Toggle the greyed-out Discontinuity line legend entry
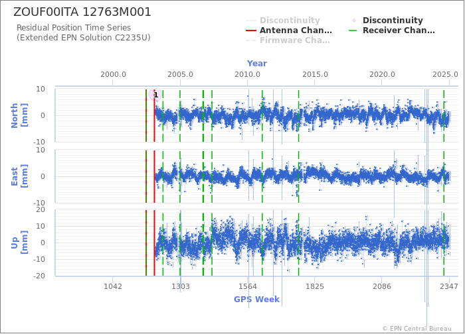The image size is (465, 334). click(x=283, y=21)
